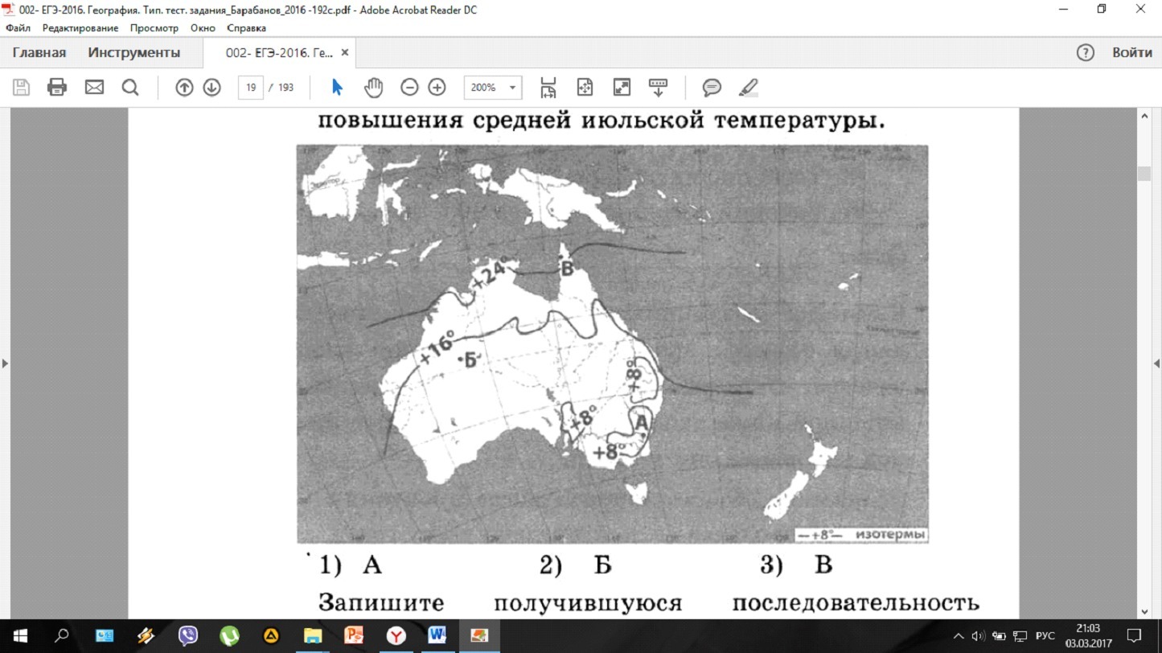1162x653 pixels.
Task: Open Viber from the taskbar
Action: [x=188, y=636]
